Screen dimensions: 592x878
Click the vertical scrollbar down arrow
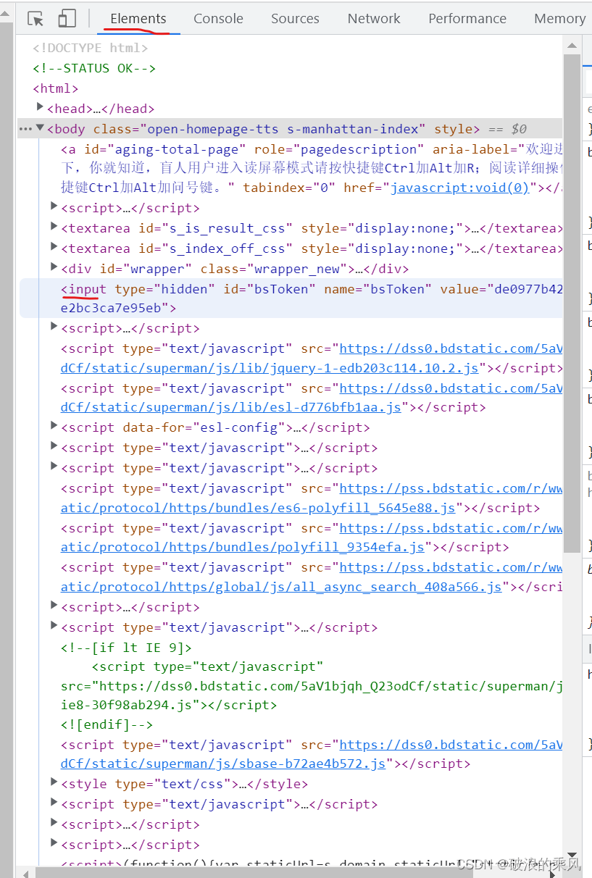(572, 856)
